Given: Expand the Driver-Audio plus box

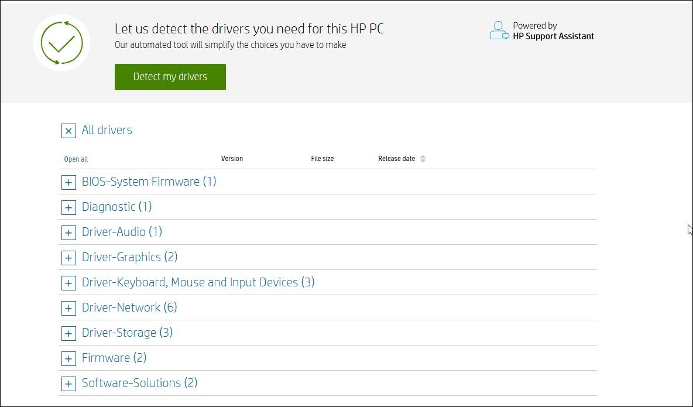Looking at the screenshot, I should pyautogui.click(x=68, y=233).
